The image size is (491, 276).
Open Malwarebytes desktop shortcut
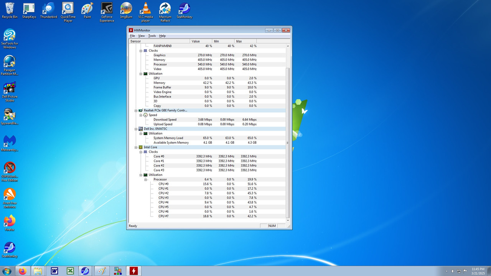point(10,143)
